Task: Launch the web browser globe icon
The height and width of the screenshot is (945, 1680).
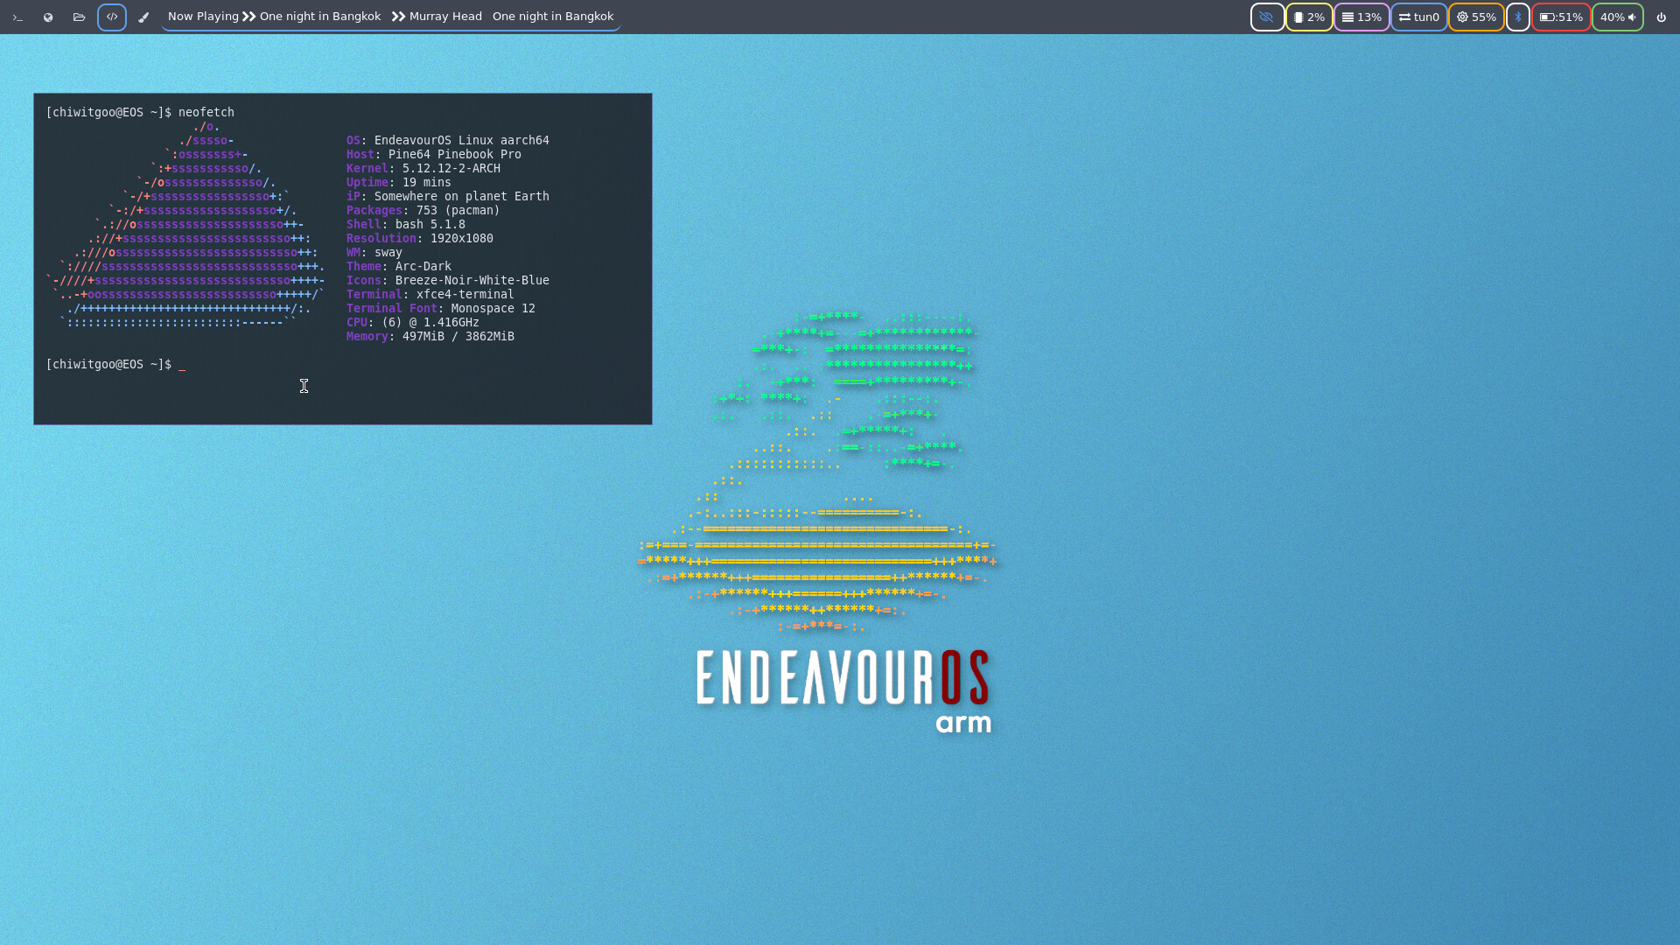Action: (48, 17)
